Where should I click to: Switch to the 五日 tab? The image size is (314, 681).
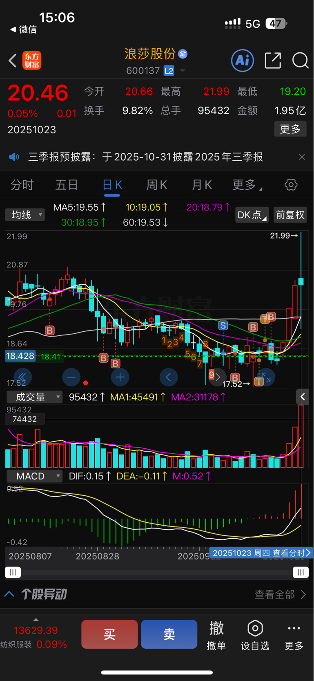tap(67, 185)
